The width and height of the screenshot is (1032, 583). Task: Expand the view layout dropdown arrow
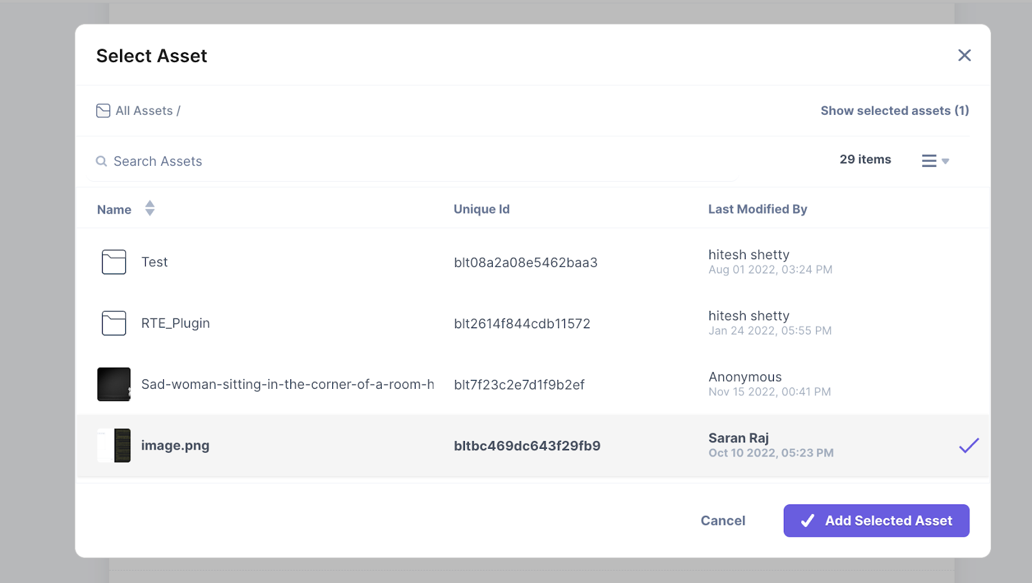pyautogui.click(x=946, y=161)
